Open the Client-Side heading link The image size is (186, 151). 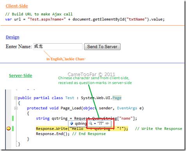pyautogui.click(x=17, y=6)
